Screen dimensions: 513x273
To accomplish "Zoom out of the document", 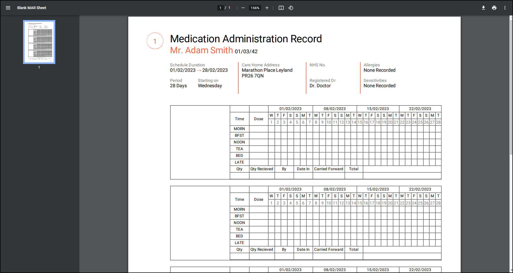I will pyautogui.click(x=243, y=8).
